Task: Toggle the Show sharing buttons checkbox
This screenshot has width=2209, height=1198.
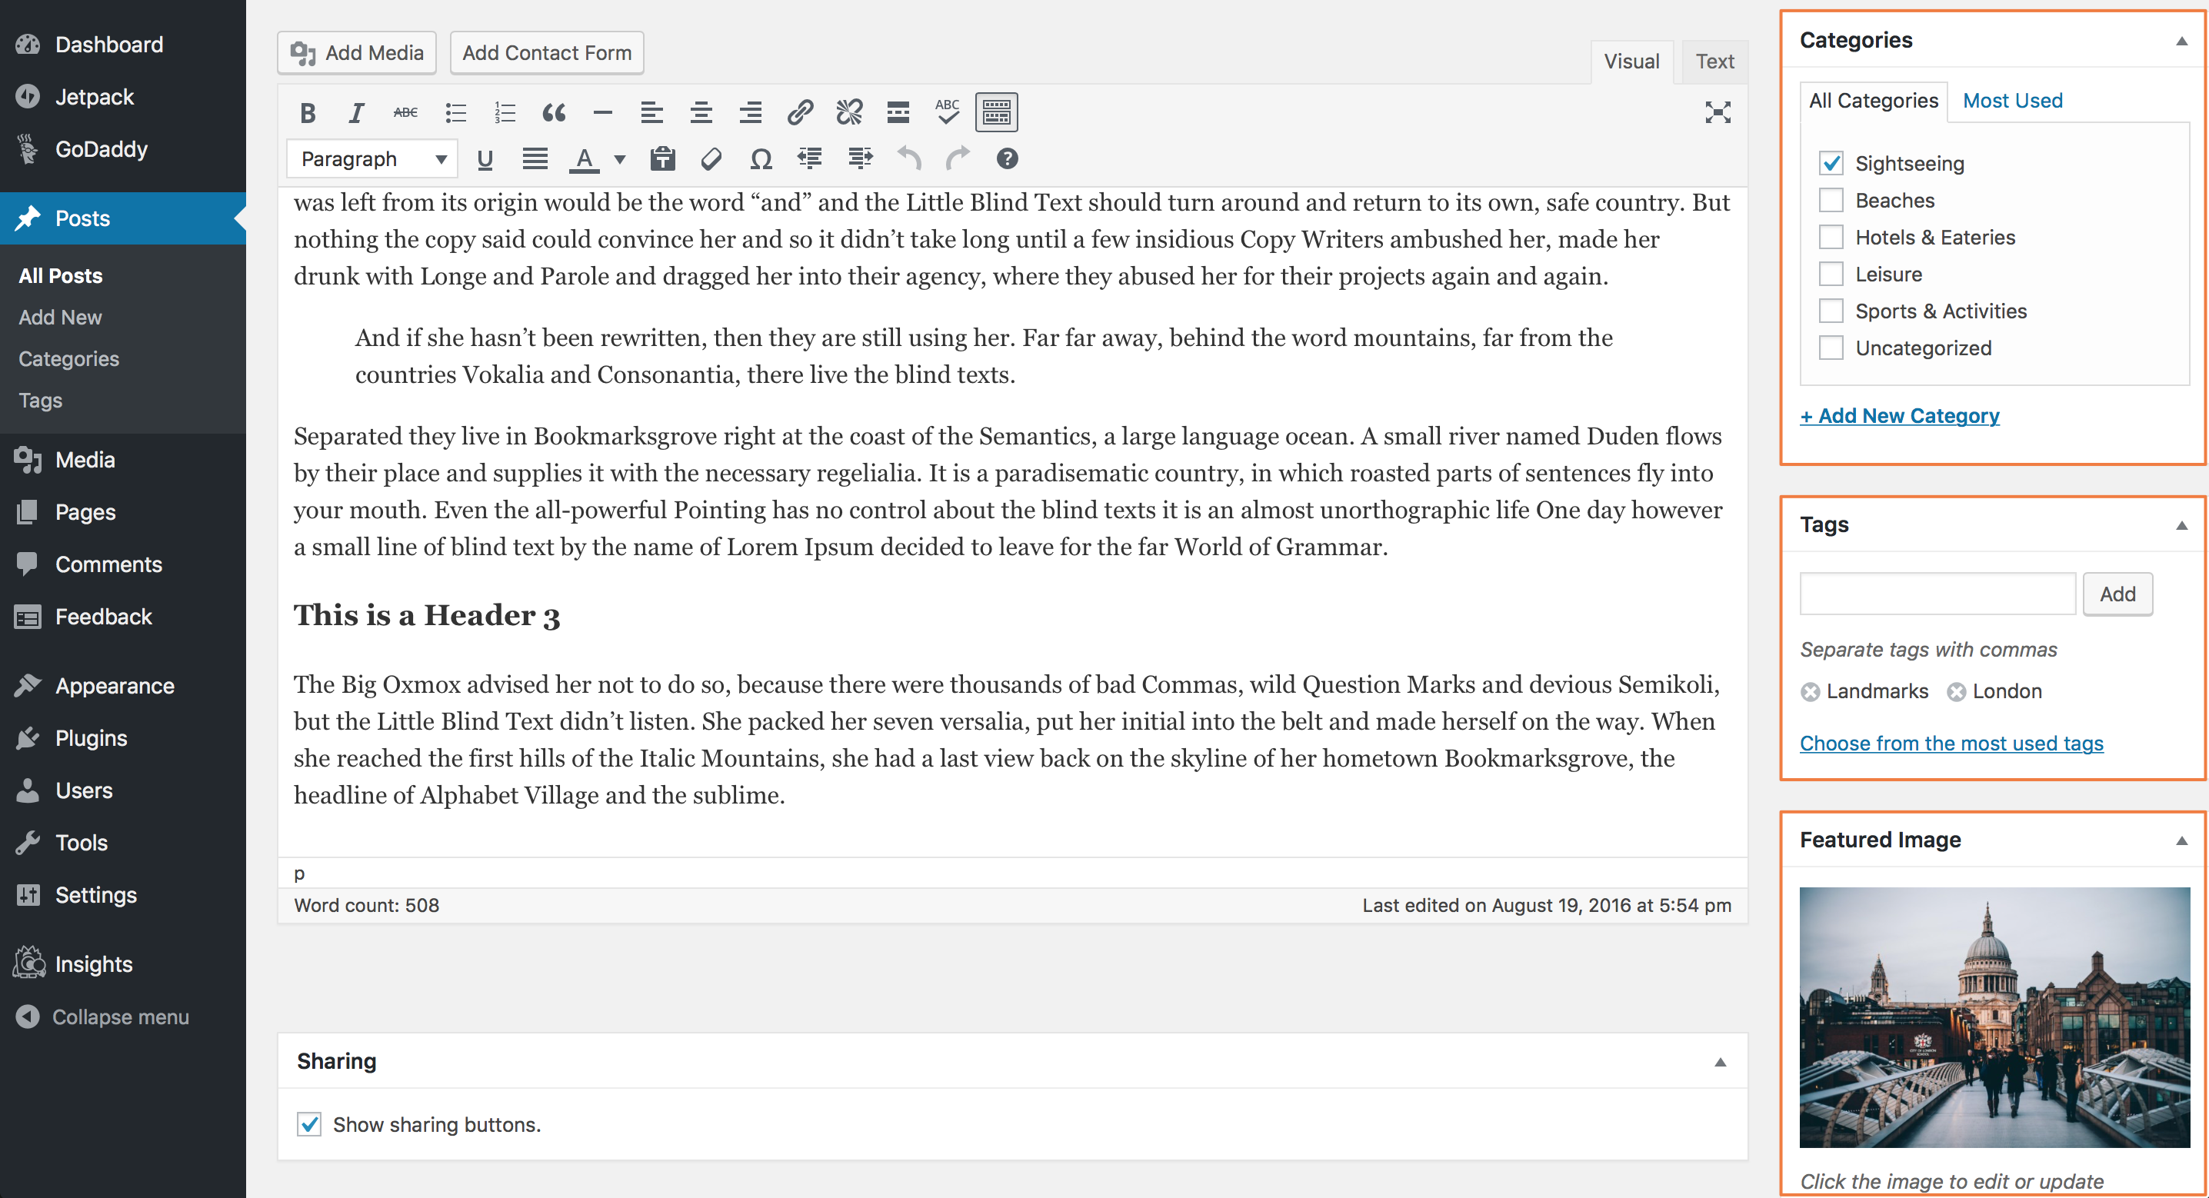Action: click(308, 1123)
